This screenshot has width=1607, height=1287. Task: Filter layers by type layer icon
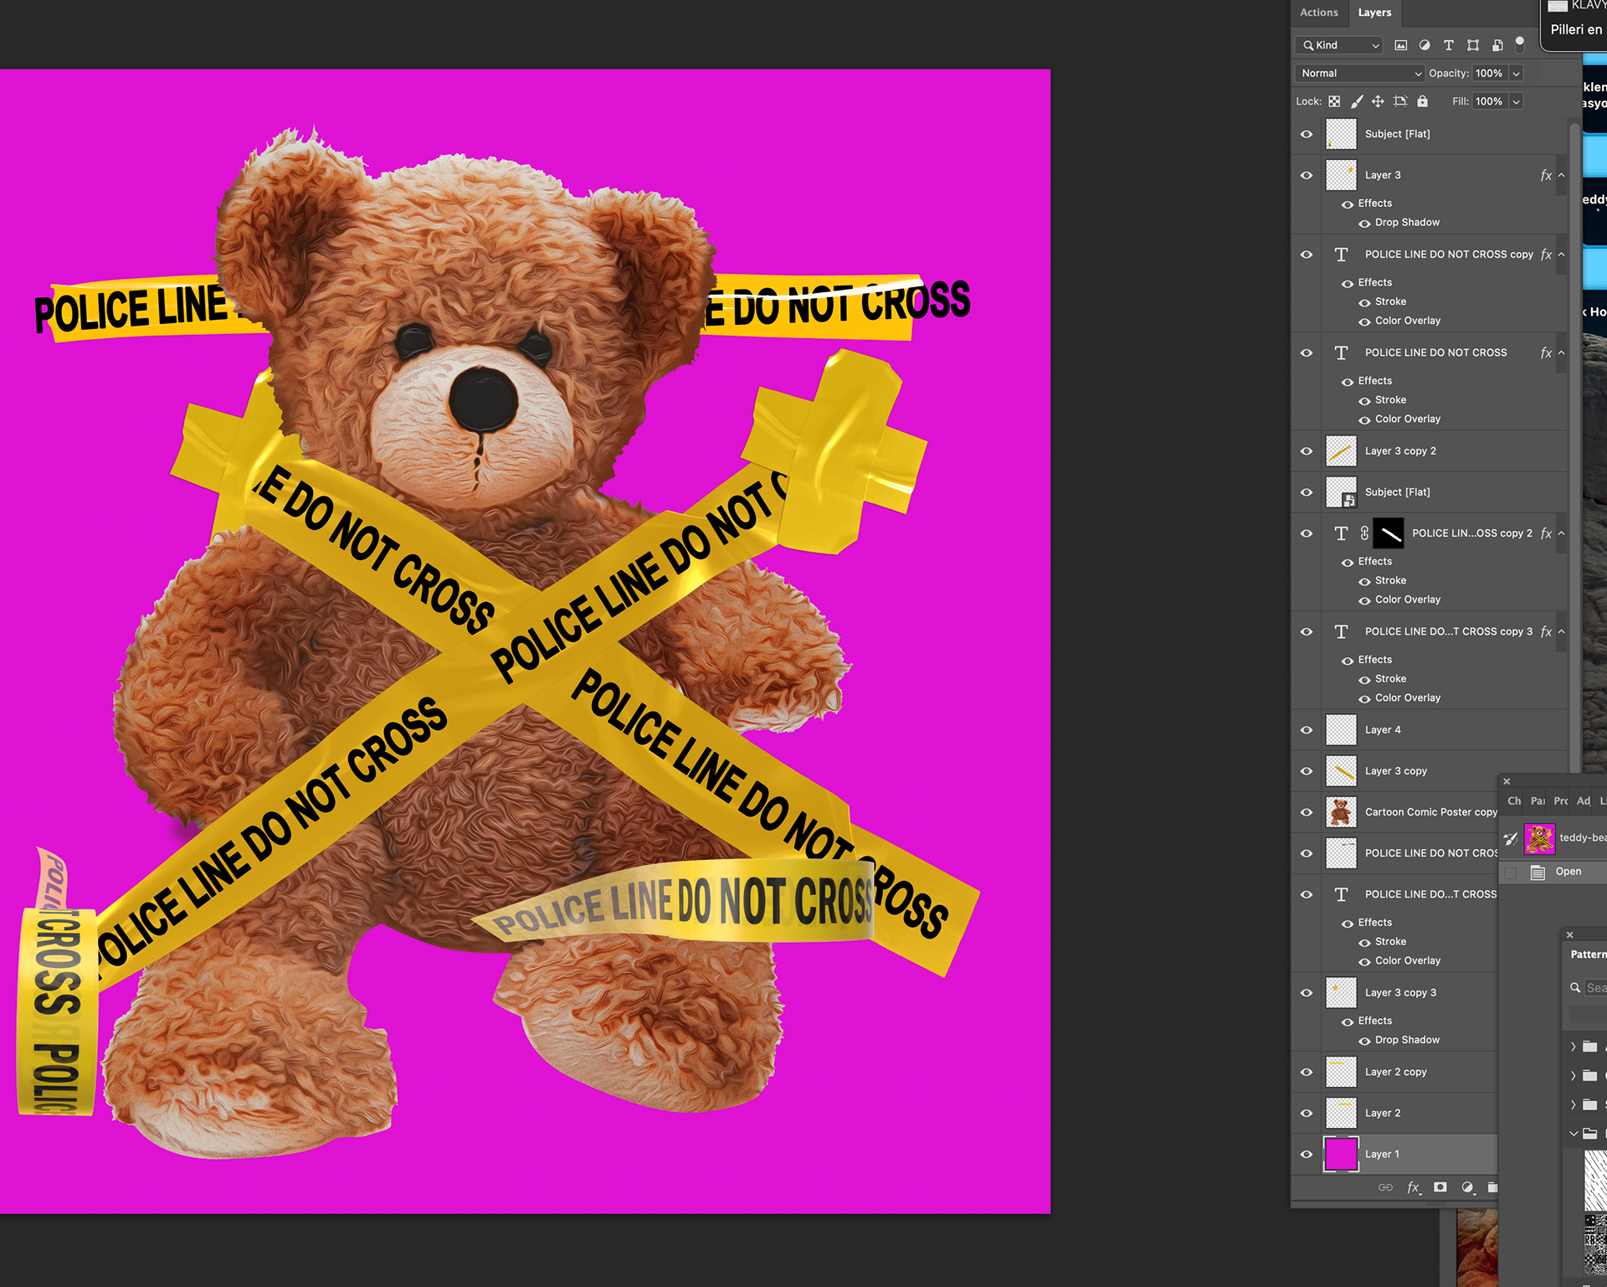tap(1449, 45)
